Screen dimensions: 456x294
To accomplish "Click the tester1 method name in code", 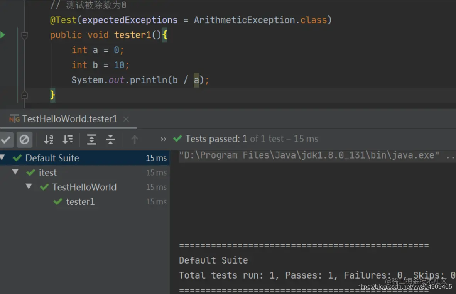I will click(133, 35).
